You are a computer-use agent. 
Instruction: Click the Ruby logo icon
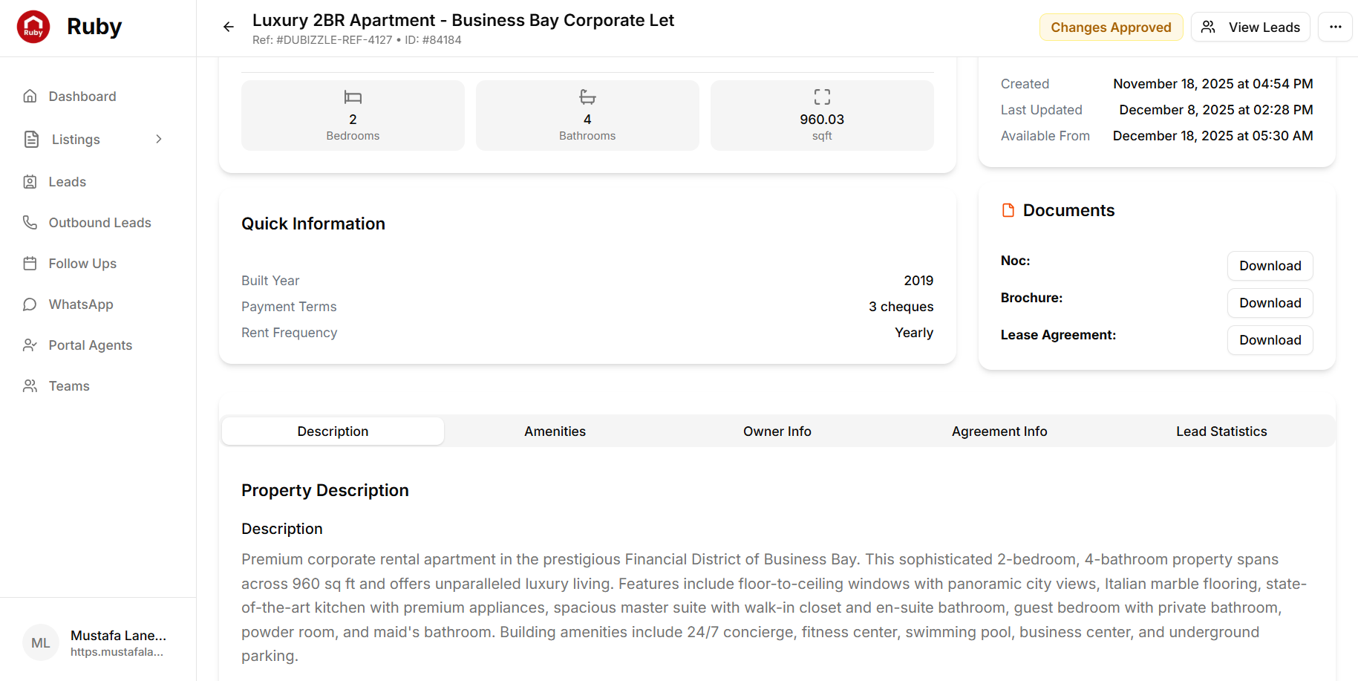33,27
